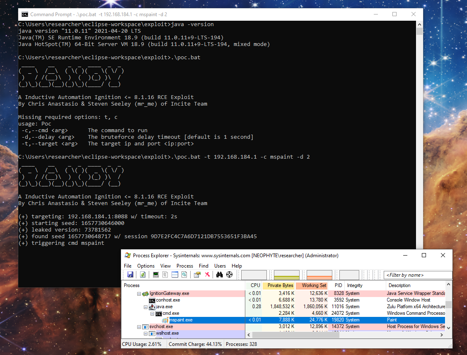Click the wslhost.exe process icon

(152, 333)
